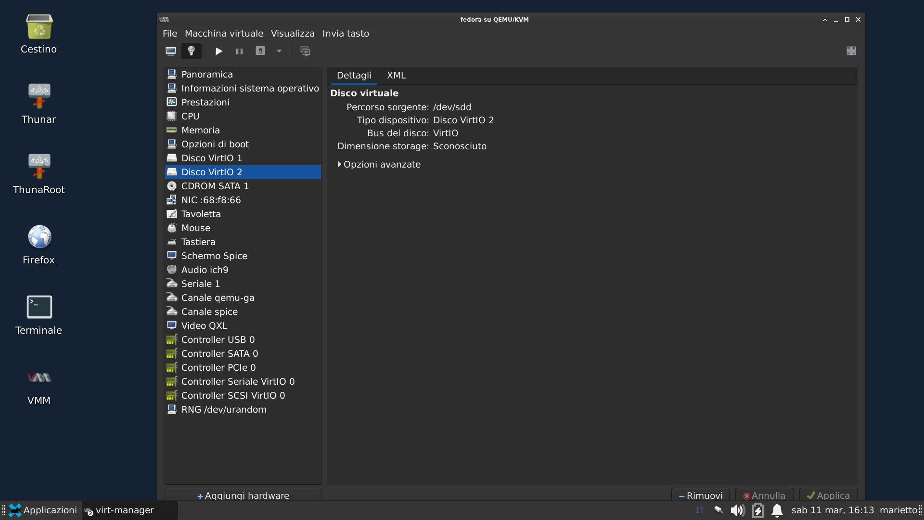This screenshot has width=924, height=520.
Task: Select Seriale 1 entry
Action: pyautogui.click(x=243, y=284)
